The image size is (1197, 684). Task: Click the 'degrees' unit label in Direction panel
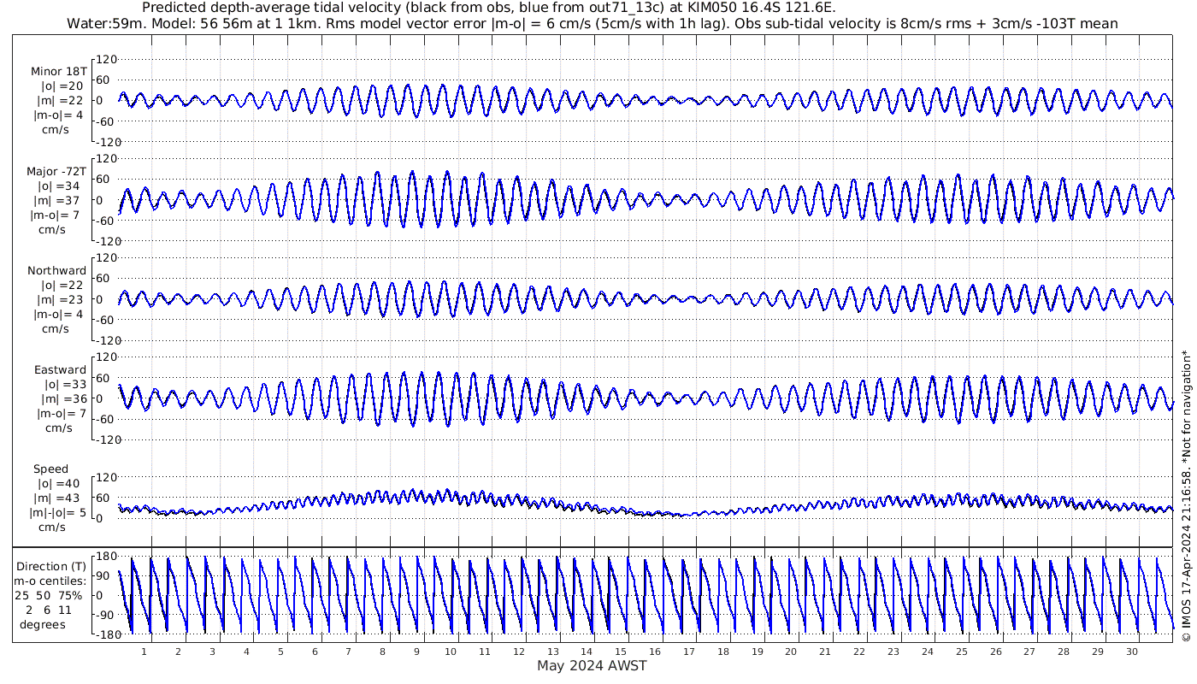pyautogui.click(x=43, y=624)
